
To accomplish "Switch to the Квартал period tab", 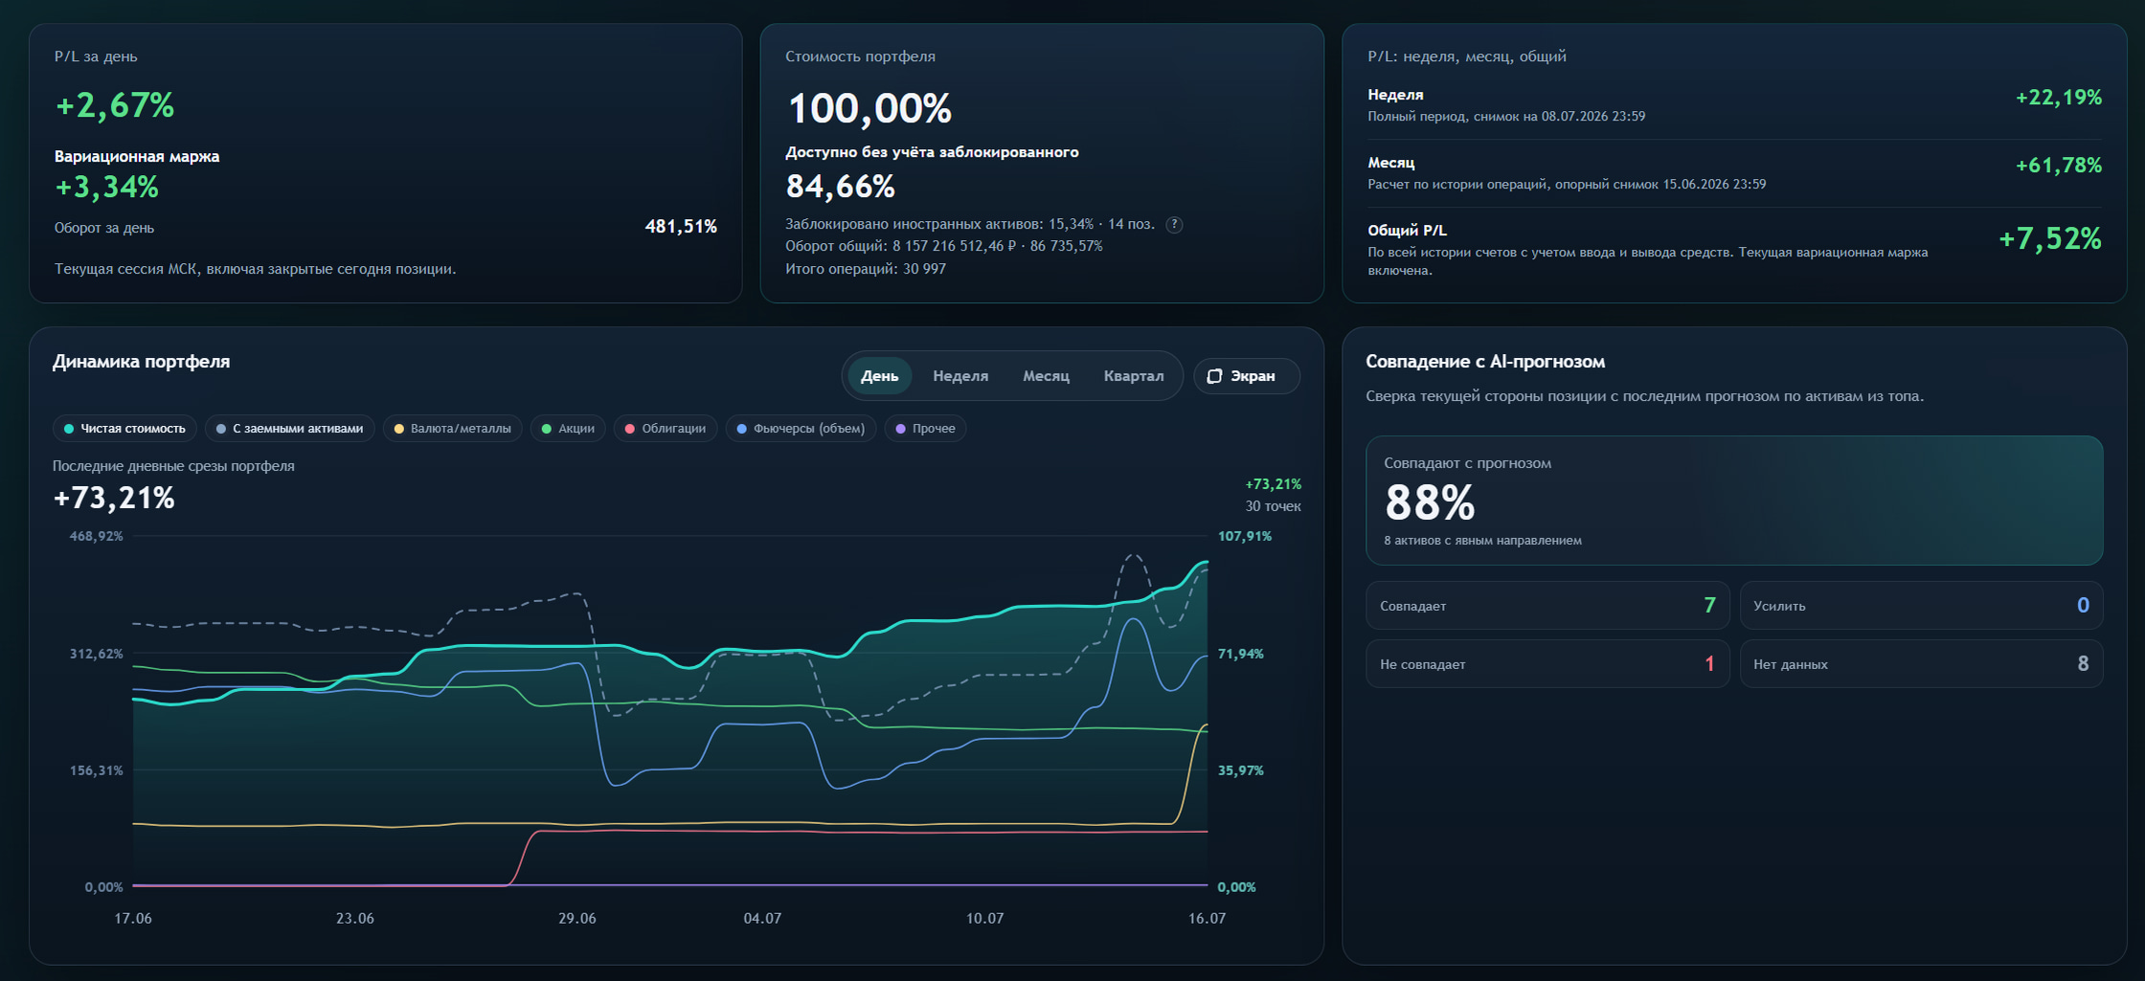I will pyautogui.click(x=1134, y=376).
